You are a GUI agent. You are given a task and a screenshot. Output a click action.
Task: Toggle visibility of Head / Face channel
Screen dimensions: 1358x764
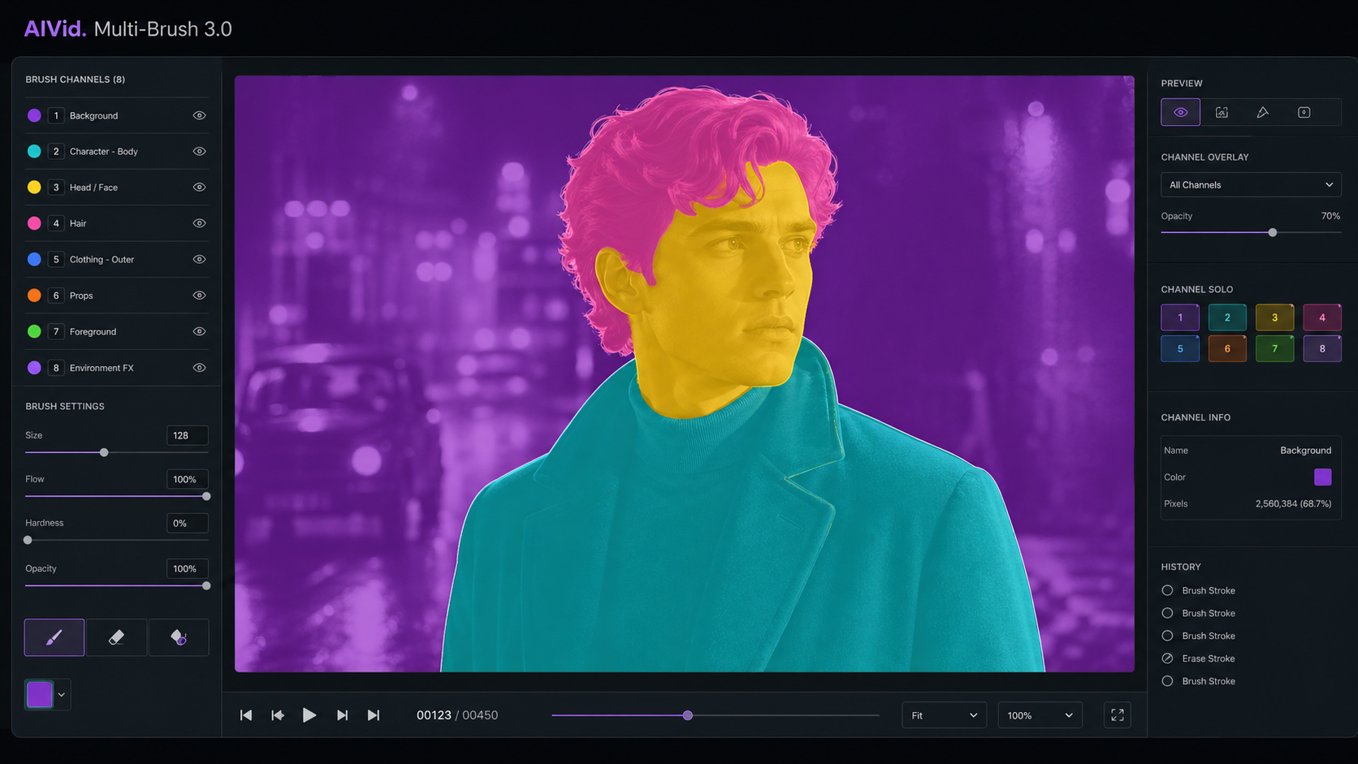tap(199, 187)
